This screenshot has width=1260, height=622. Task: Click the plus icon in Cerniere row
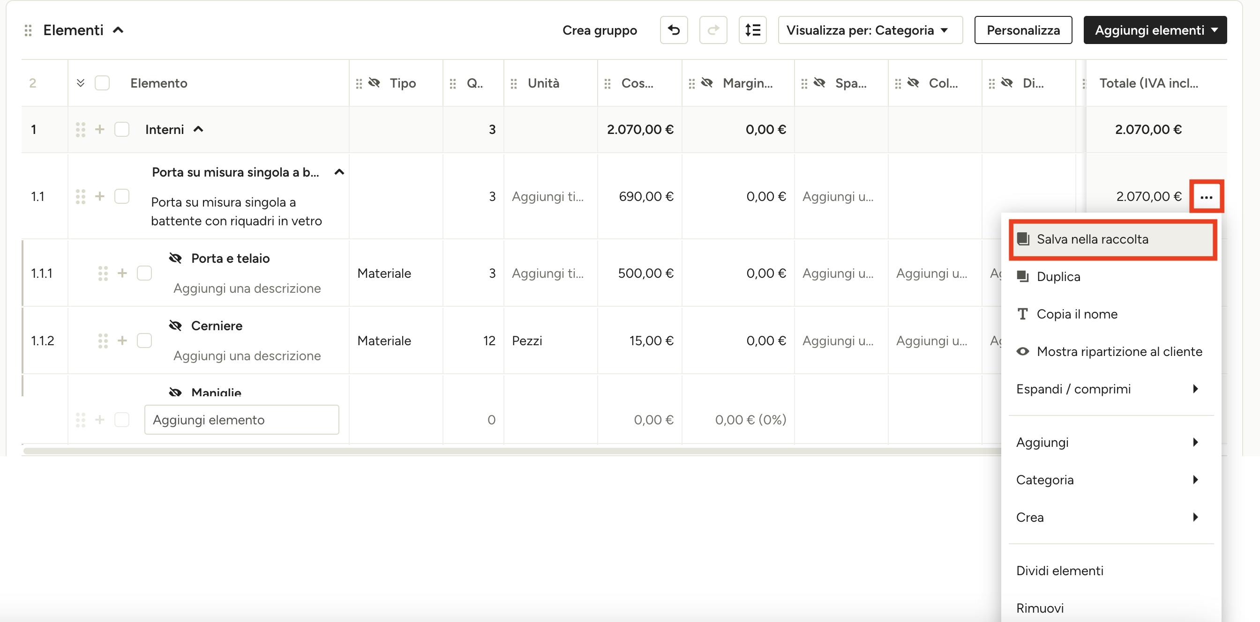[x=122, y=341]
